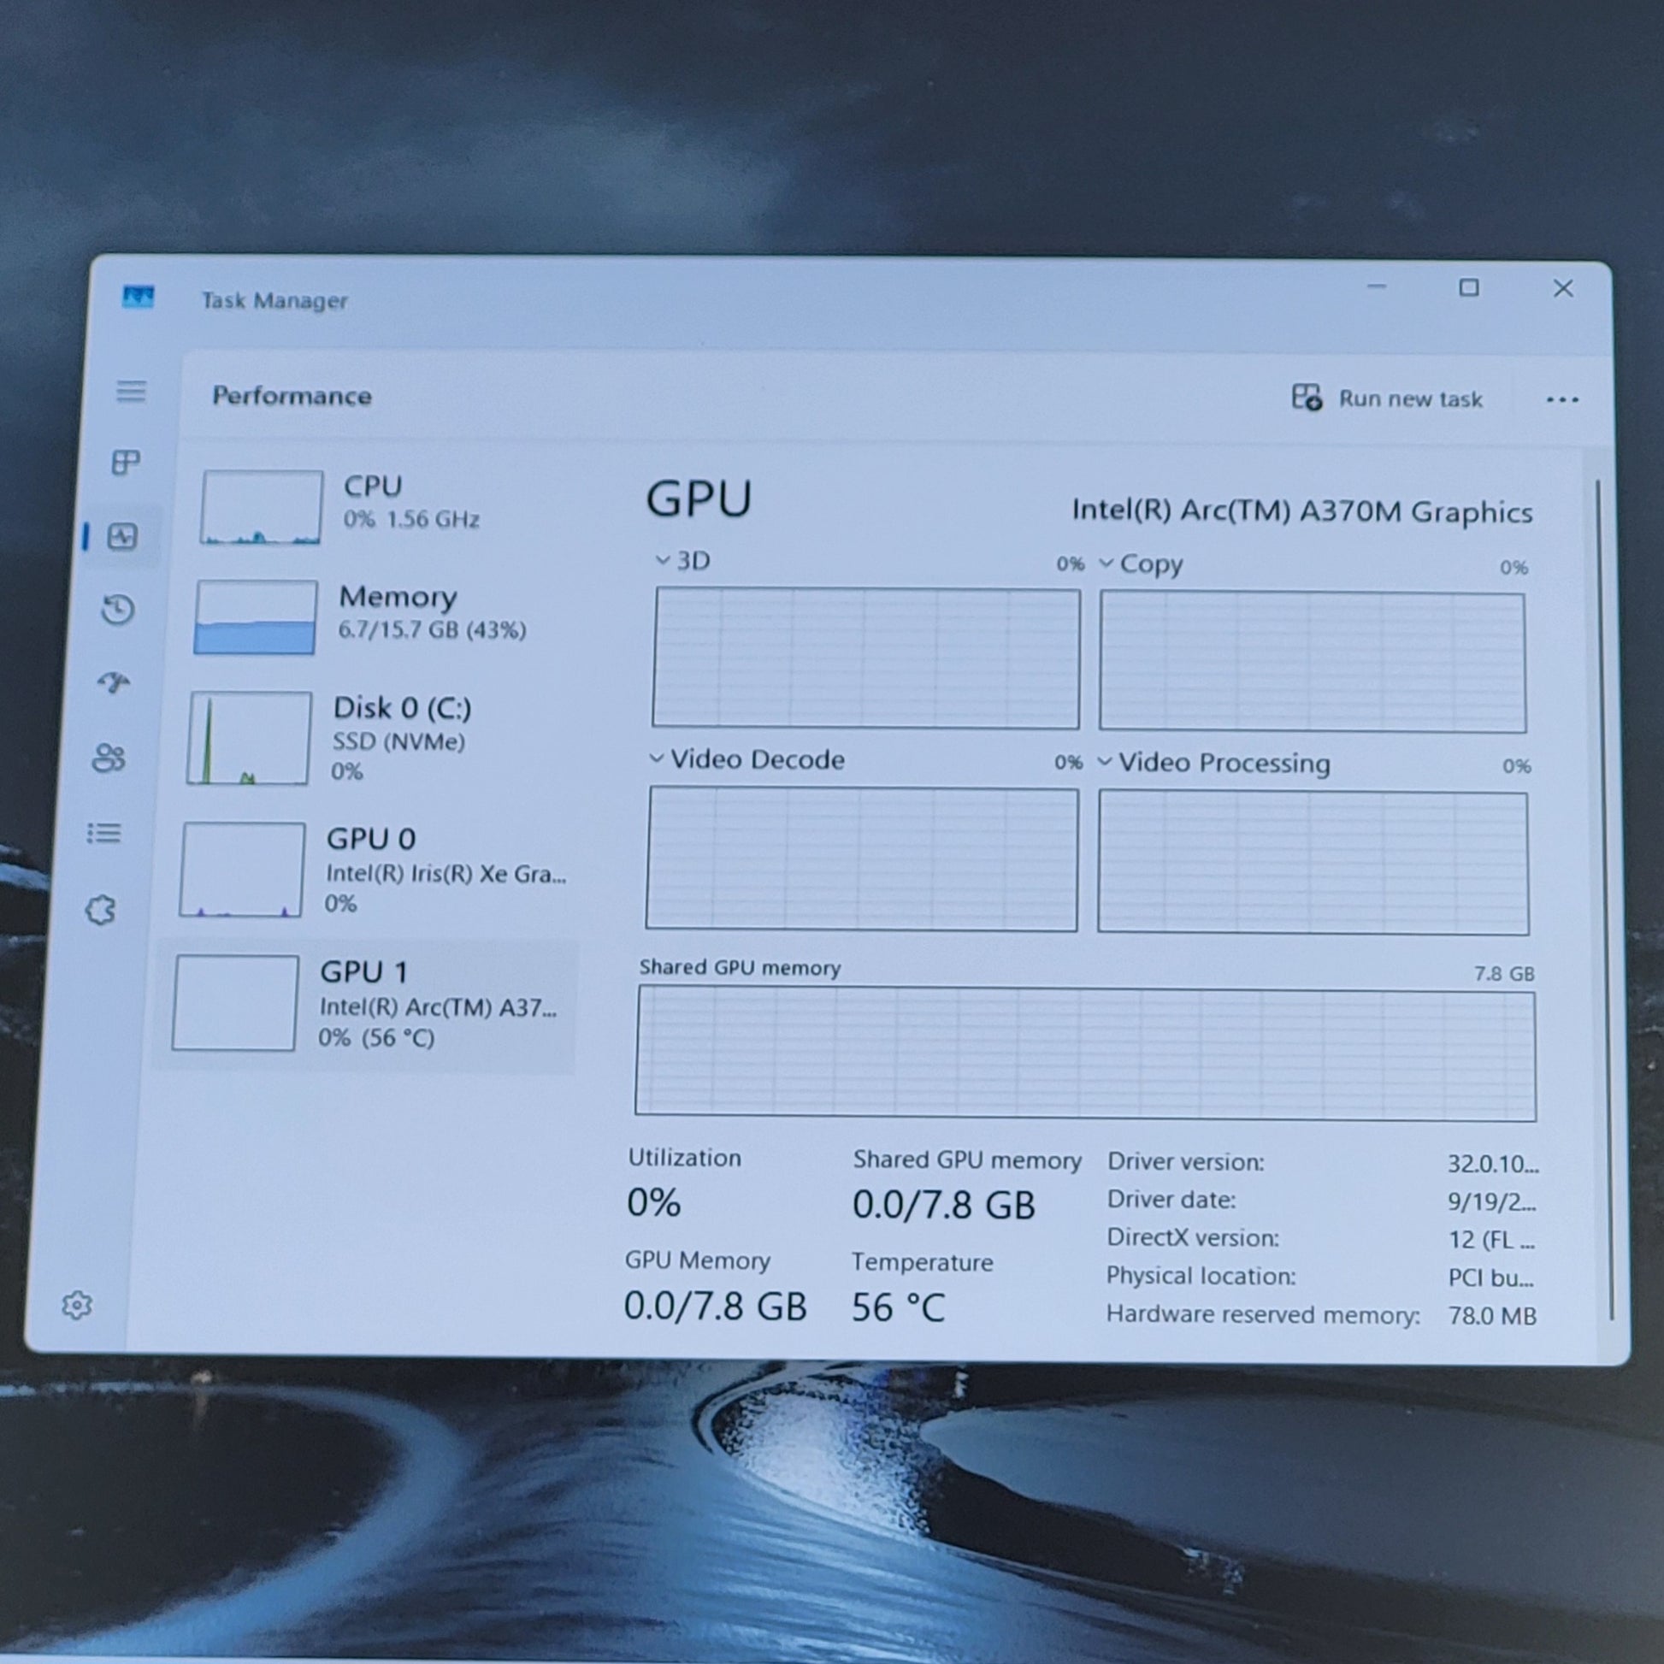Viewport: 1664px width, 1664px height.
Task: Expand the 3D engine graph dropdown
Action: click(663, 561)
